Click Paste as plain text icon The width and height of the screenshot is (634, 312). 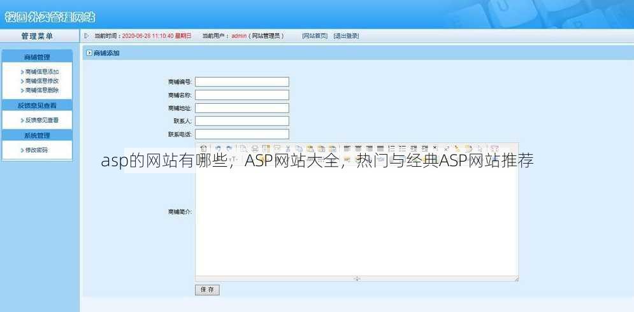(321, 149)
